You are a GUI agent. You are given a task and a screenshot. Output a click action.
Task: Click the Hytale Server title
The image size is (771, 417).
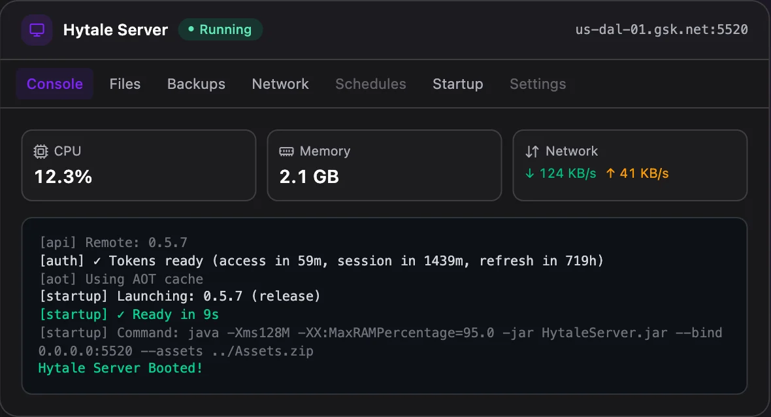(x=116, y=30)
